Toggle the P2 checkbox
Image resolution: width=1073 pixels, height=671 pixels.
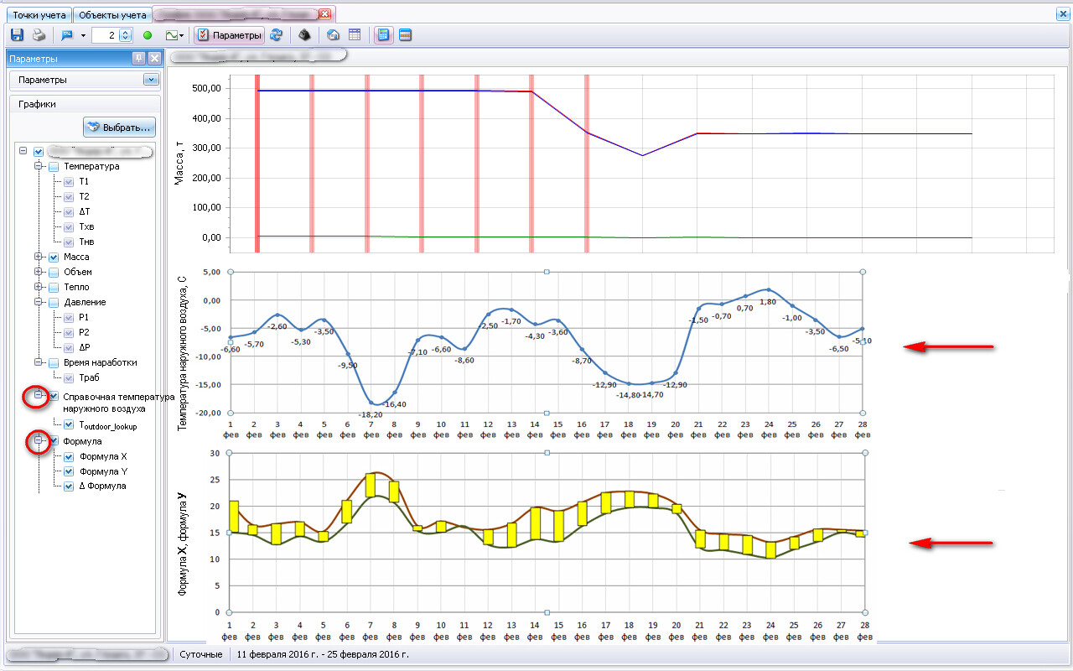69,332
